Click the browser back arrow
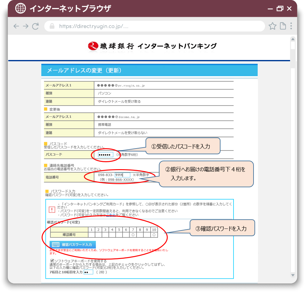The image size is (305, 292). 16,26
